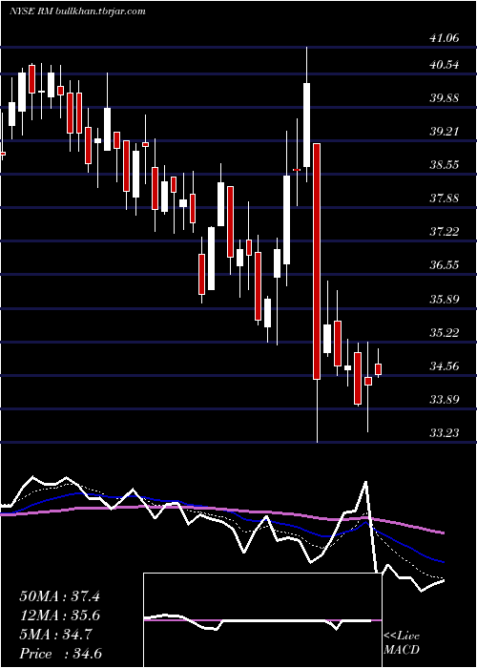Select the 37.88 price axis label
Screen dimensions: 477x668
tap(444, 198)
